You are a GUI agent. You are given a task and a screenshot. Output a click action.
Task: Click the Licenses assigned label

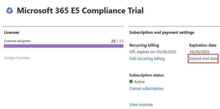(17, 41)
